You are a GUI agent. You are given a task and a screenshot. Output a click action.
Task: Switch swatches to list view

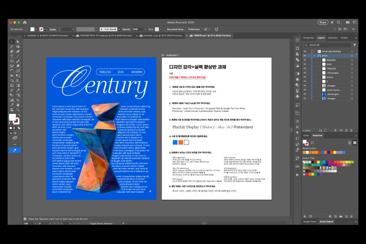[x=350, y=143]
